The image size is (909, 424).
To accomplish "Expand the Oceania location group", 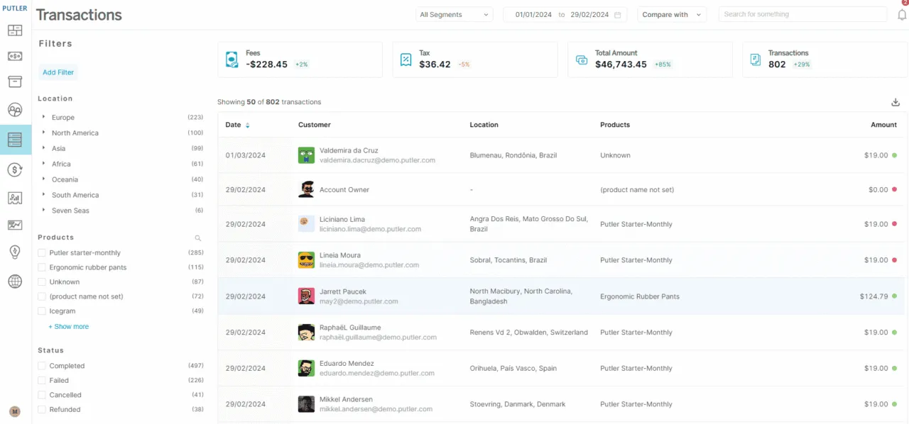I will click(43, 179).
